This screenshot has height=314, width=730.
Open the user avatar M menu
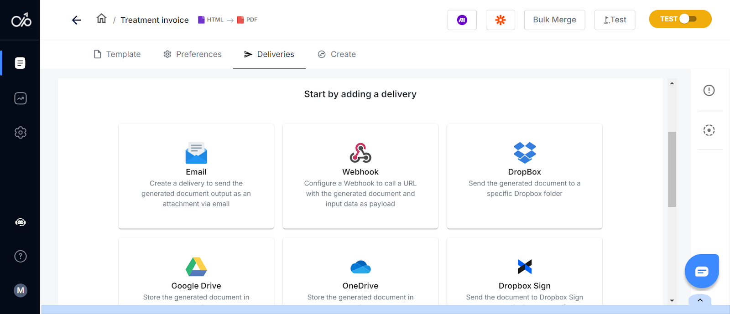tap(21, 290)
